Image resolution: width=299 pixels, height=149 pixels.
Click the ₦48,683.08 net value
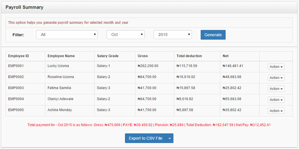[232, 77]
